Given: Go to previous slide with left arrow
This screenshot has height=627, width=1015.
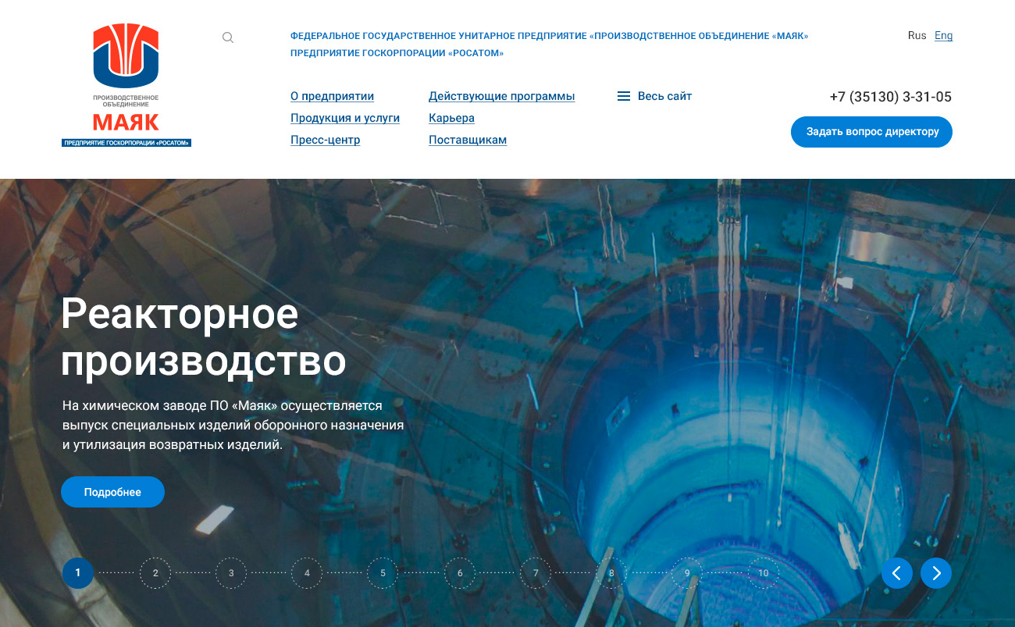Looking at the screenshot, I should pos(897,573).
